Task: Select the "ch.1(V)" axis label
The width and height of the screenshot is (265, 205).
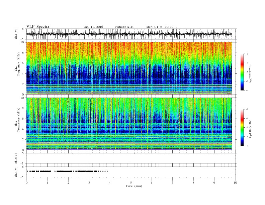Action: pos(16,34)
